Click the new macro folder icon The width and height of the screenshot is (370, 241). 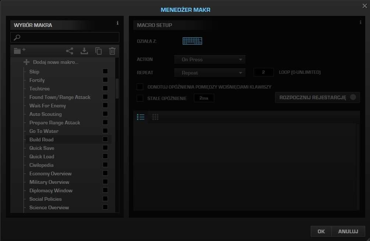pos(19,51)
